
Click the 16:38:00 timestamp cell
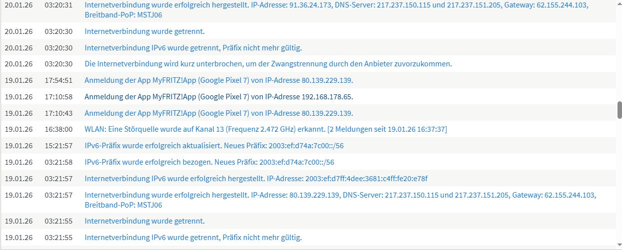point(58,129)
